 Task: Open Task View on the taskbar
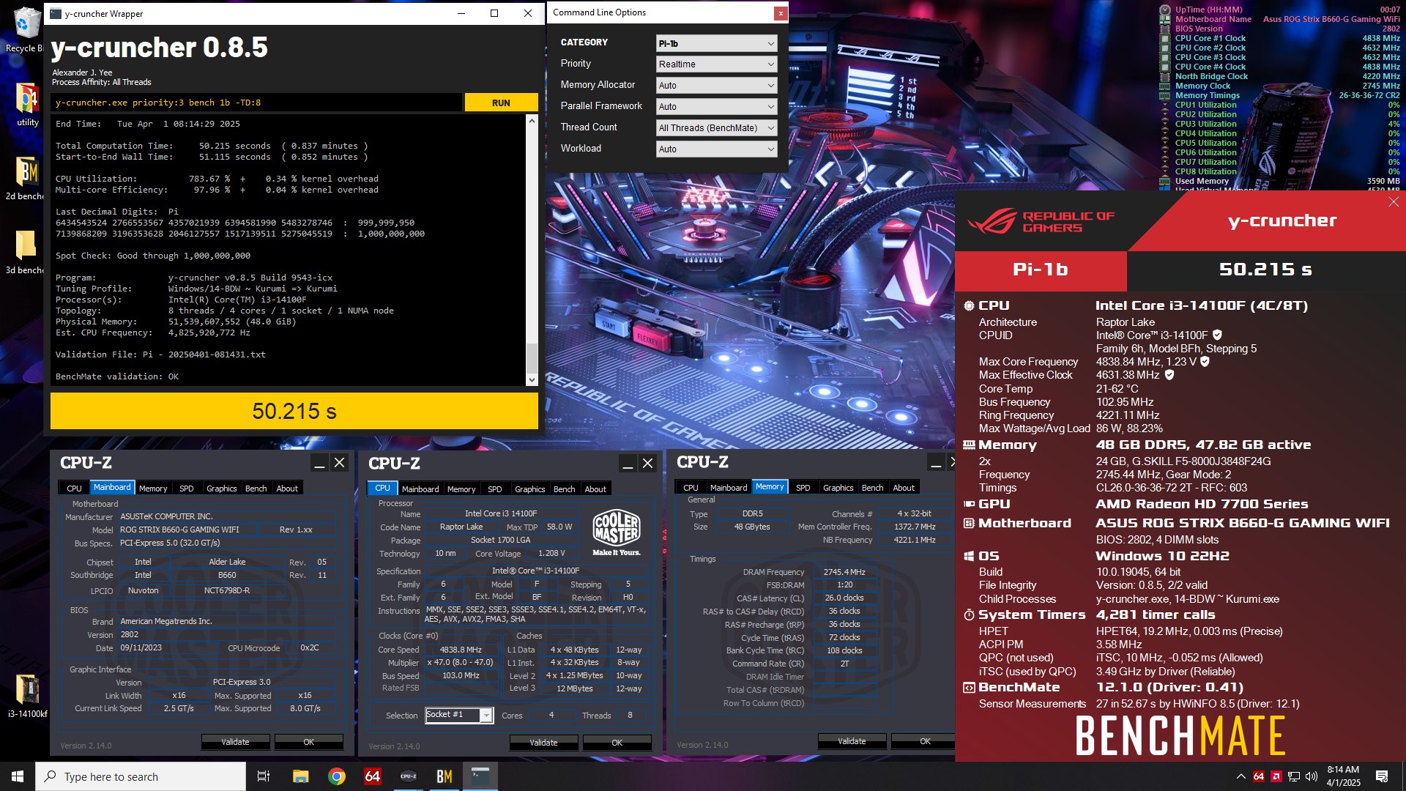(x=264, y=776)
